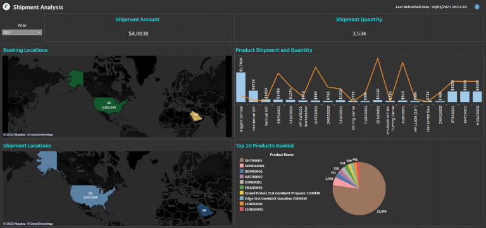486x228 pixels.
Task: Select the Grand Hotels SLA GenWatt Propane legend label
Action: [x=282, y=193]
